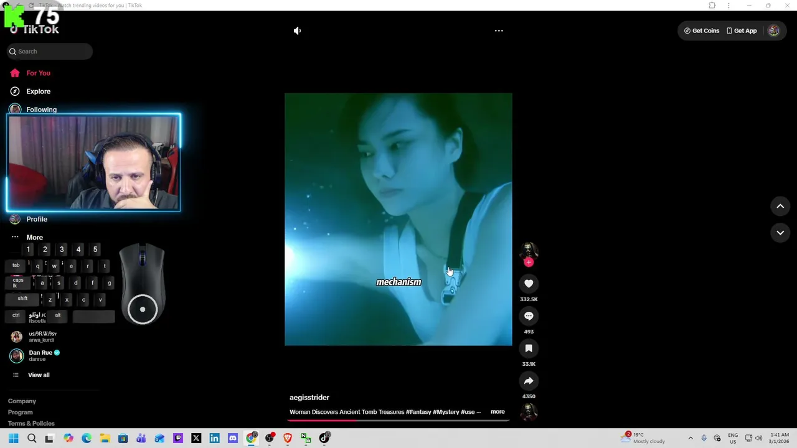Expand the More menu in the sidebar
This screenshot has height=448, width=797.
34,237
